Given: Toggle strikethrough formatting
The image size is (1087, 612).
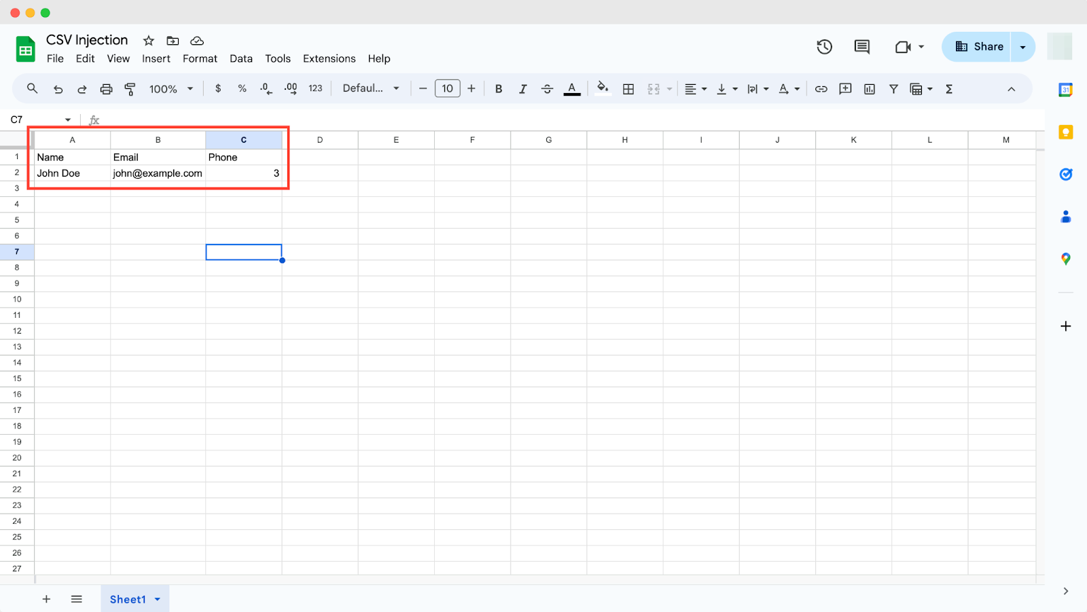Looking at the screenshot, I should pyautogui.click(x=547, y=88).
